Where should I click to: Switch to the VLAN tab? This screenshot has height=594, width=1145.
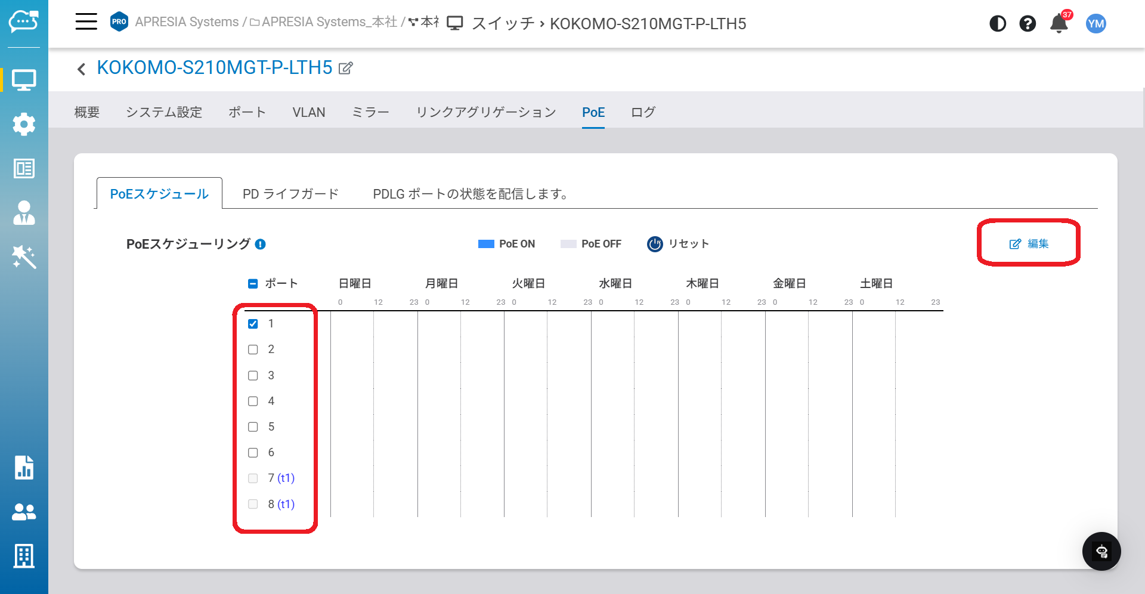tap(309, 112)
